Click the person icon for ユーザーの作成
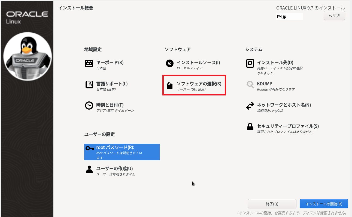The height and width of the screenshot is (217, 352). click(89, 169)
